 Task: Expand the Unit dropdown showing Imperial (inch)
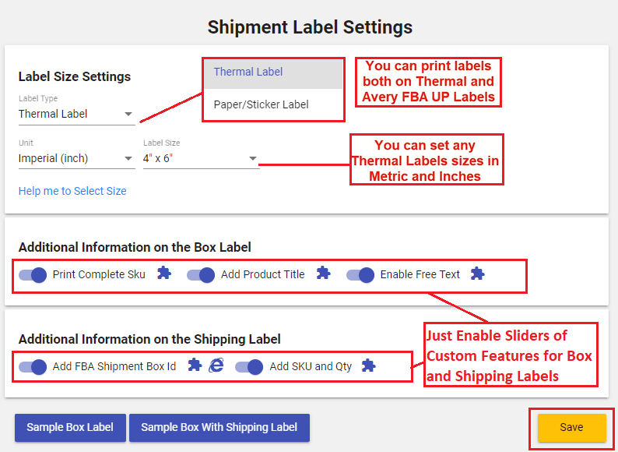coord(77,159)
